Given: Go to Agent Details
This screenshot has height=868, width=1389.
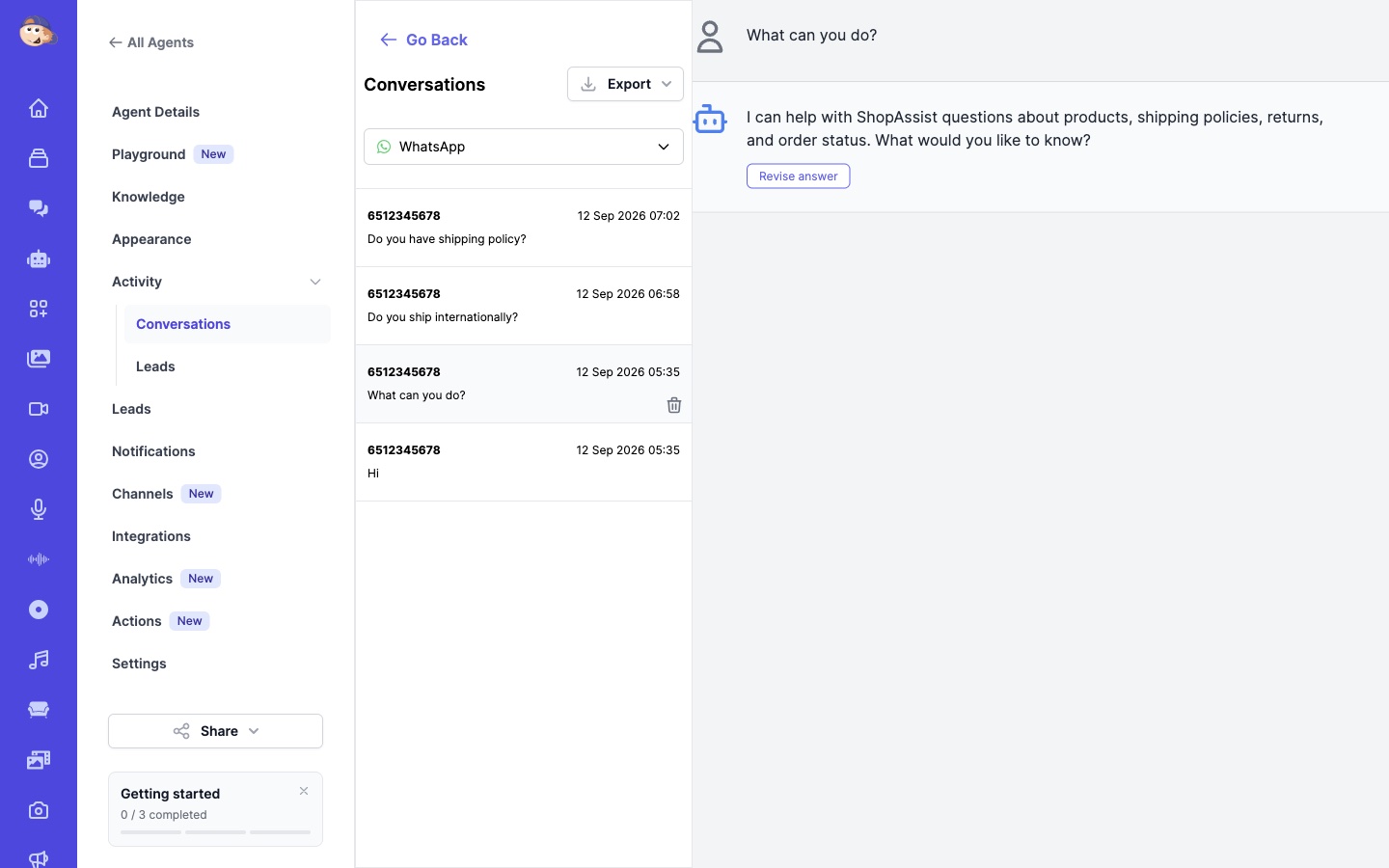Looking at the screenshot, I should [x=155, y=112].
